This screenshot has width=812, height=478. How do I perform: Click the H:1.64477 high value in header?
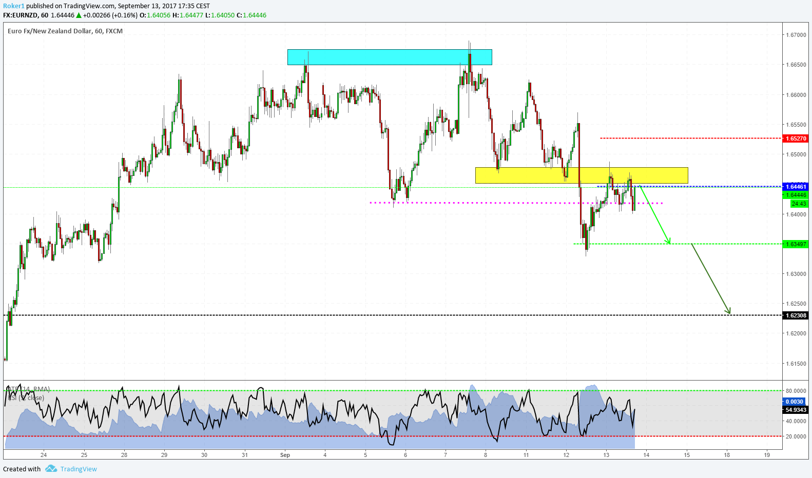point(188,15)
